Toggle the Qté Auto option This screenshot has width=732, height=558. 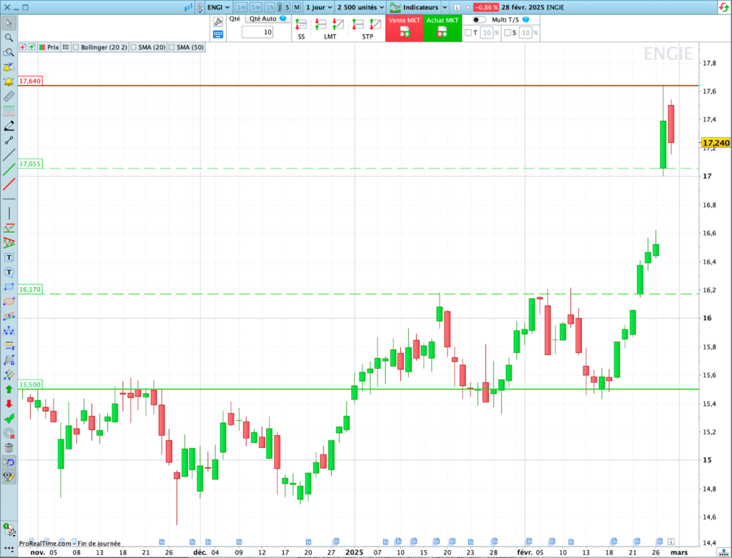tap(267, 19)
